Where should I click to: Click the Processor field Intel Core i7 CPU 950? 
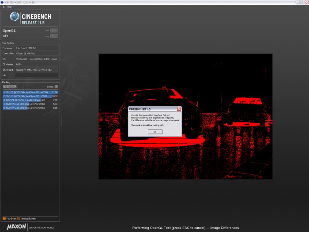coord(37,48)
